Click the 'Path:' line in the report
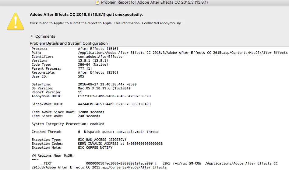This screenshot has width=289, height=170. (x=160, y=53)
